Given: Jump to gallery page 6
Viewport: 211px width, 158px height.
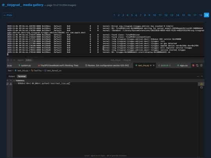Looking at the screenshot, I should pyautogui.click(x=136, y=15).
